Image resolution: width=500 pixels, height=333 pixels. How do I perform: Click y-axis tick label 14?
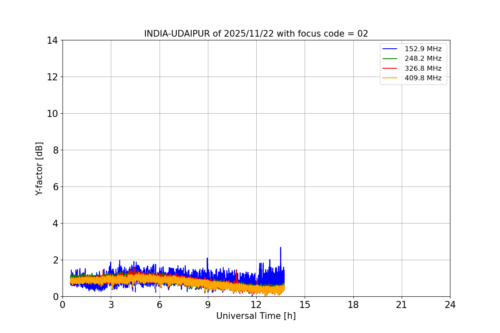(x=52, y=40)
